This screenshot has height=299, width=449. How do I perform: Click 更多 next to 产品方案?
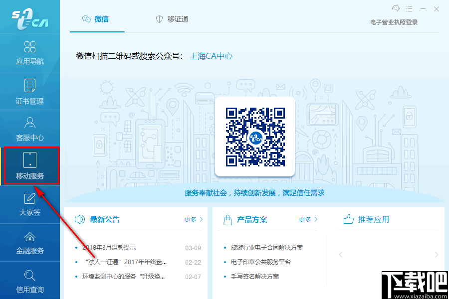(308, 219)
